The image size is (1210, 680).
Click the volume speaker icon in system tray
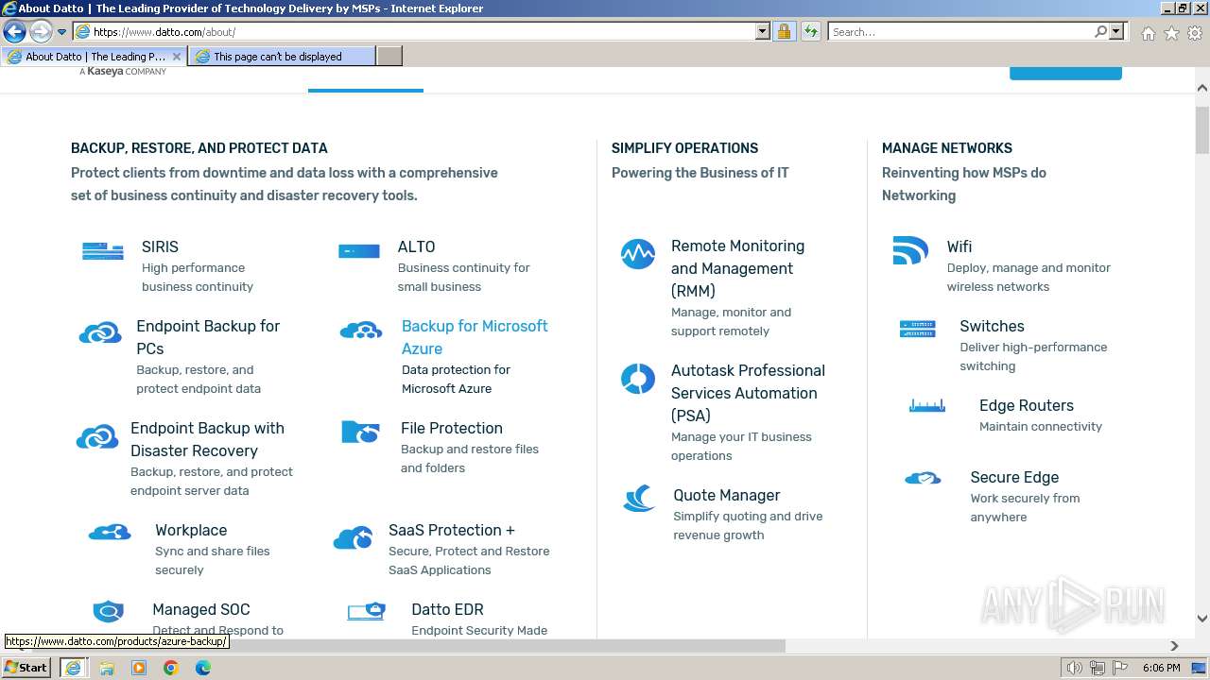pos(1075,668)
